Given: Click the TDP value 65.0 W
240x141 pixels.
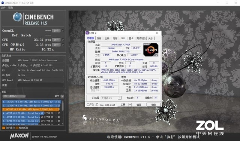Looking at the screenshot, I should tap(136, 48).
